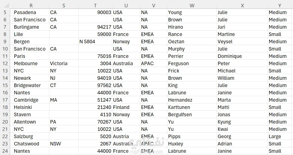
Task: Select the Melbourne city cell
Action: click(31, 63)
